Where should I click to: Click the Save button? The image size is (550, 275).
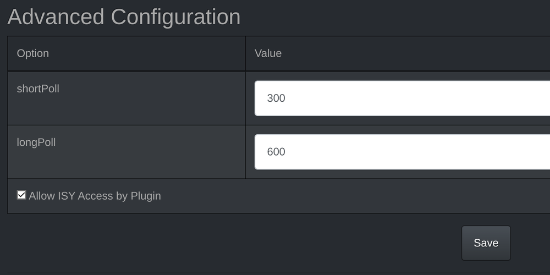coord(486,243)
